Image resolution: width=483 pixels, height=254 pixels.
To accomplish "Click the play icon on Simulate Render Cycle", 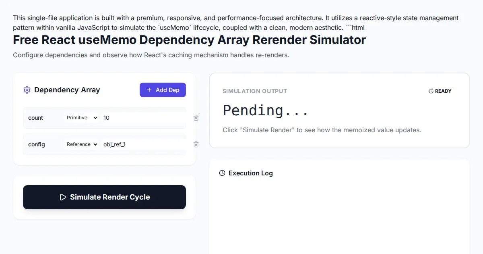I will tap(63, 197).
